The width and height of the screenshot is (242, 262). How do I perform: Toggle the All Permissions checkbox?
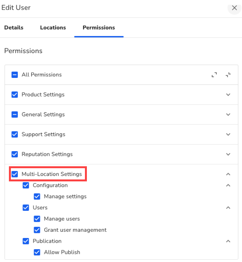pos(15,75)
